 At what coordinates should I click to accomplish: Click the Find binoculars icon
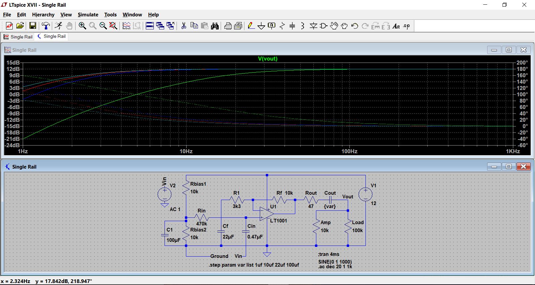(x=215, y=26)
